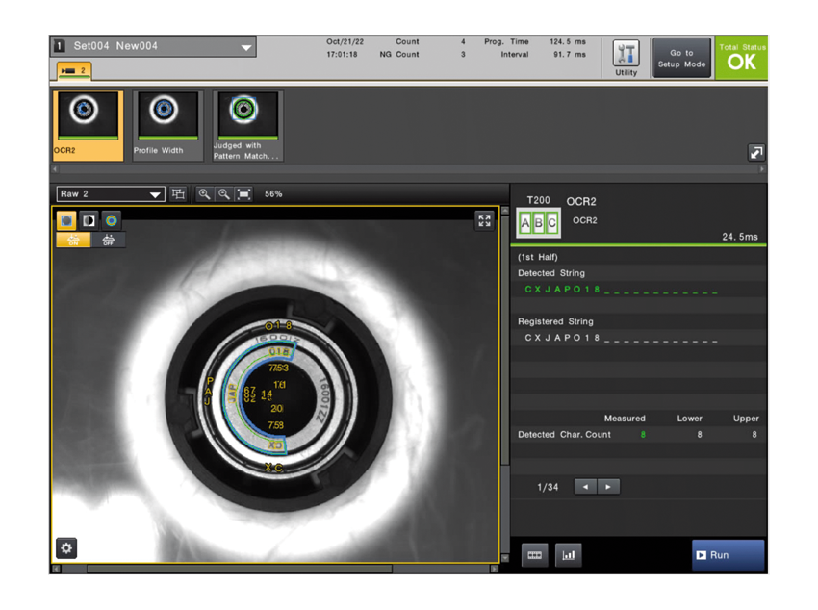Click Go to Setup Mode button

(682, 58)
